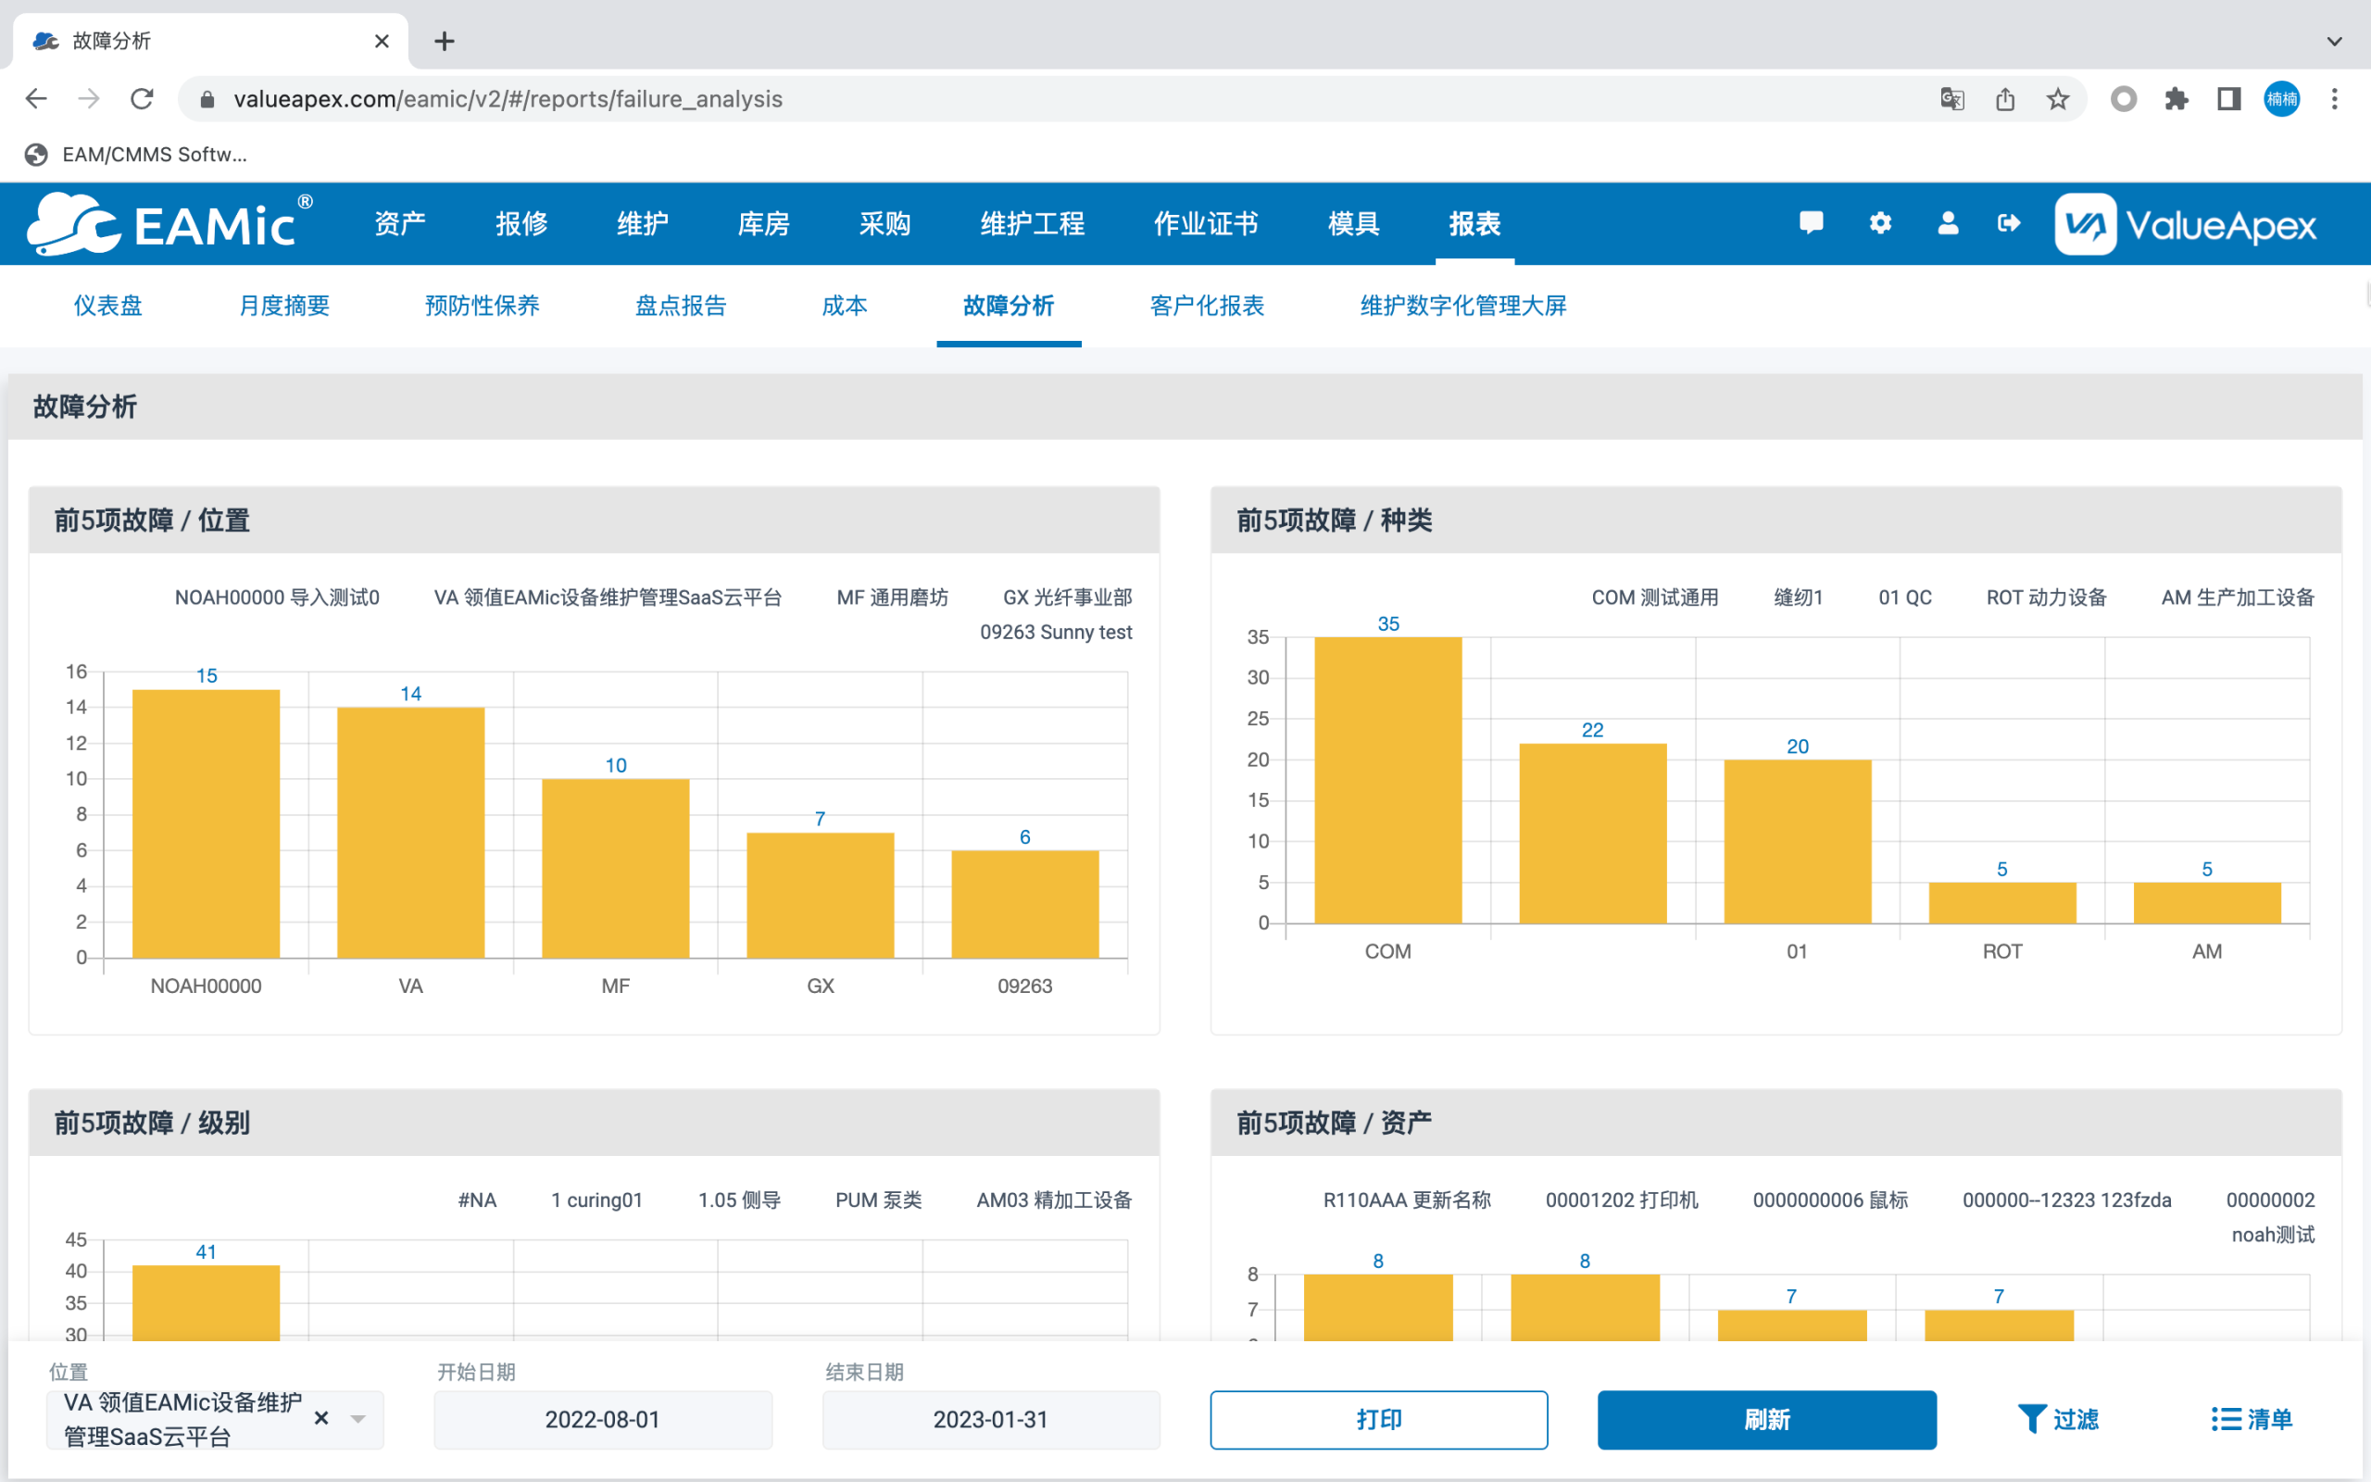Click the logout icon in header
2371x1482 pixels.
click(x=2009, y=223)
